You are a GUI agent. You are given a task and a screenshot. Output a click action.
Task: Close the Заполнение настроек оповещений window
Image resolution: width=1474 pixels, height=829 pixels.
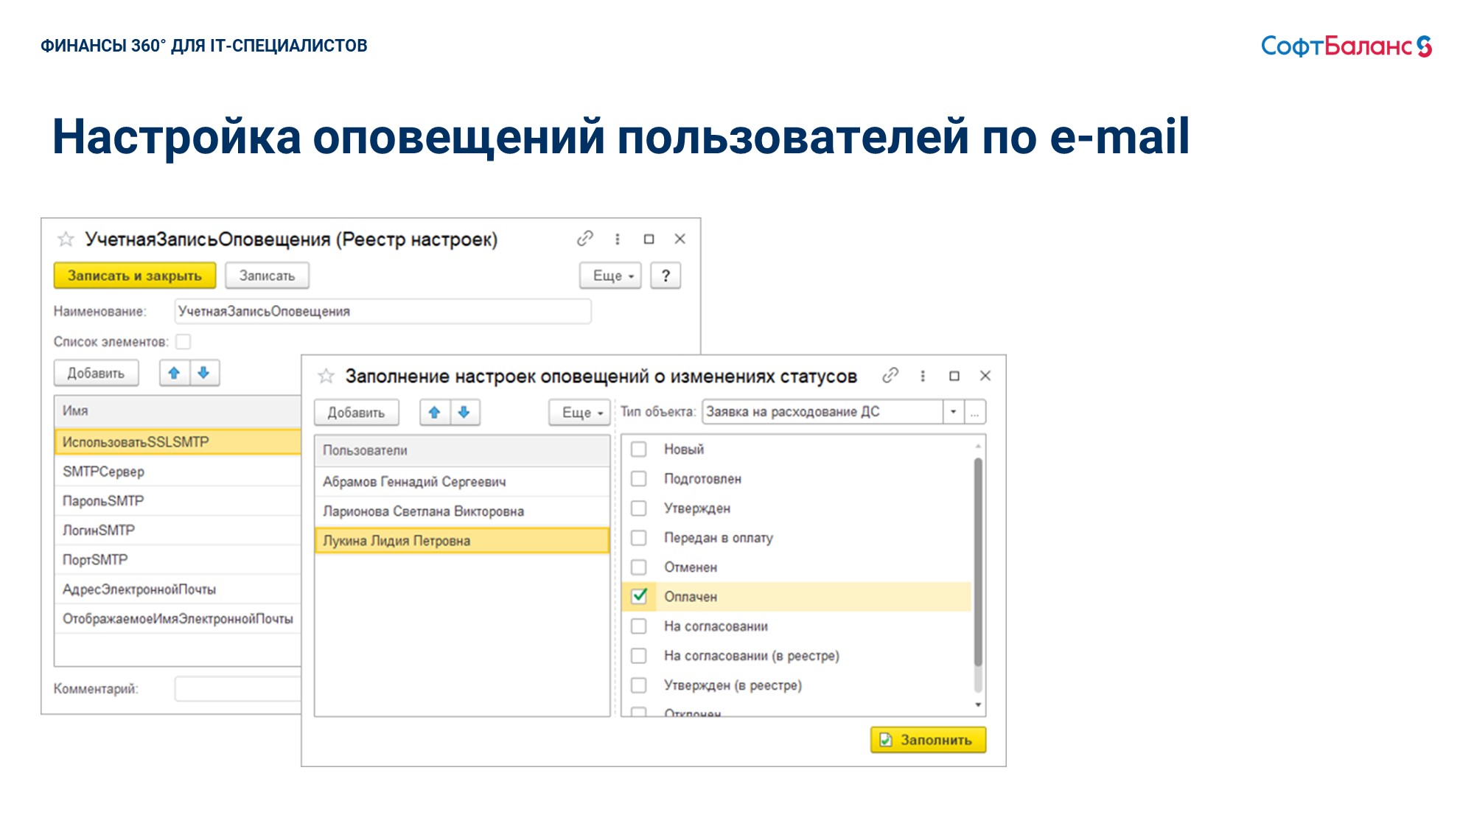[x=985, y=376]
